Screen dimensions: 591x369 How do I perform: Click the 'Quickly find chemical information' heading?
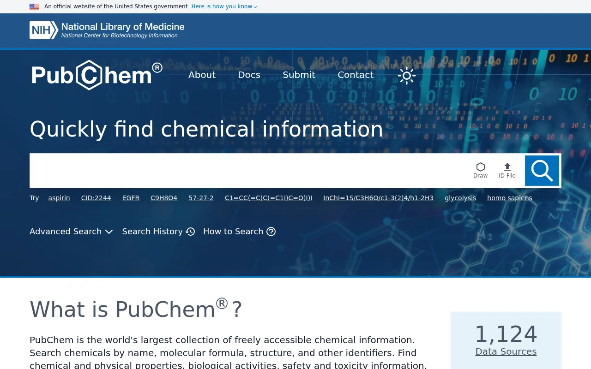pos(206,129)
